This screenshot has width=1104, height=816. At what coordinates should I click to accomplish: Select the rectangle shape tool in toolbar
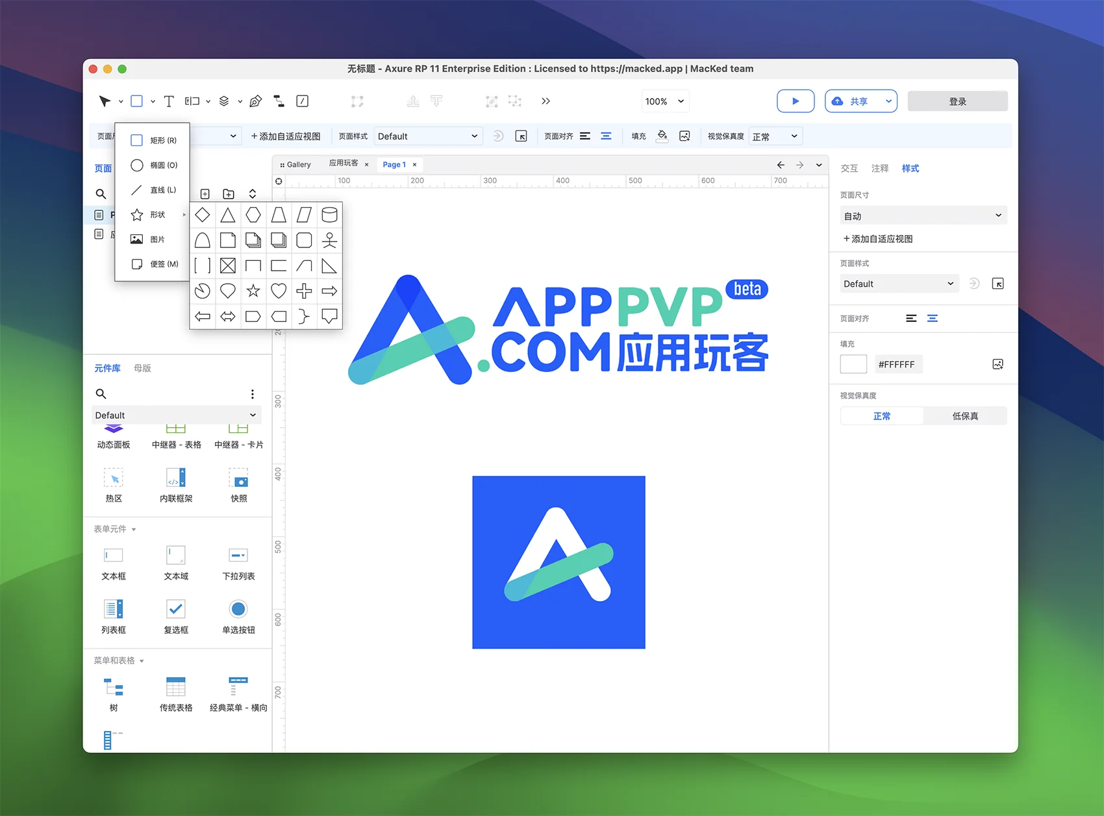(x=136, y=101)
